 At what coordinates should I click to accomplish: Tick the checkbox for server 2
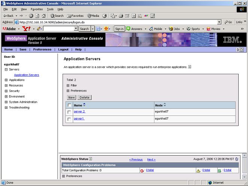tap(69, 112)
